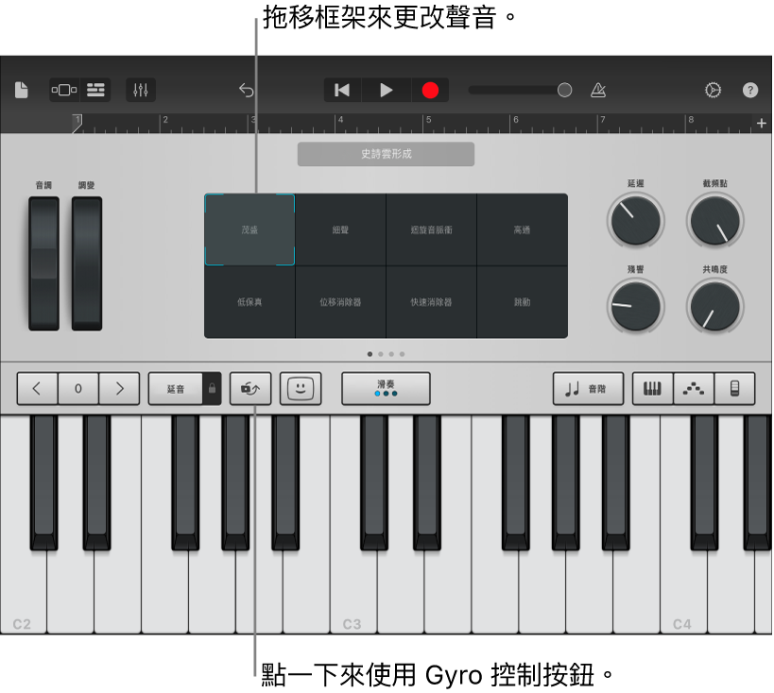Go to fourth page of controls dot
The width and height of the screenshot is (774, 693).
pos(403,354)
